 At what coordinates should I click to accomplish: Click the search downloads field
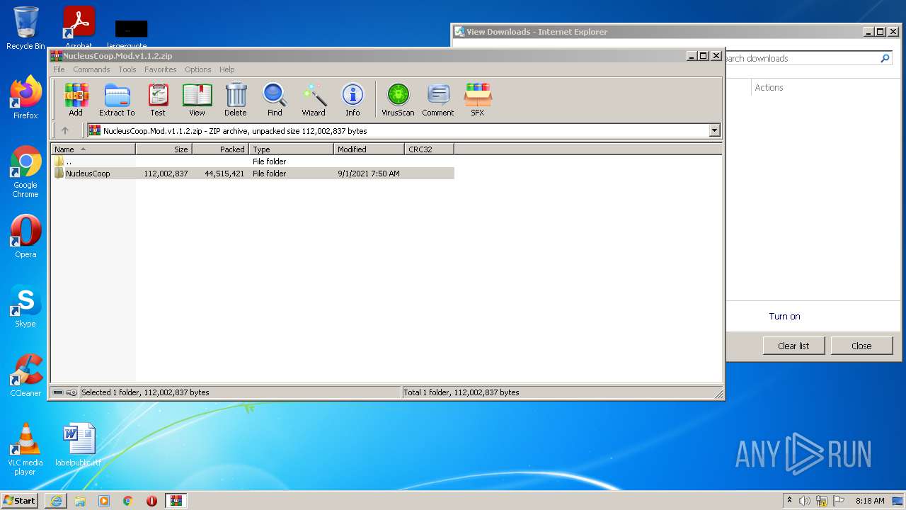click(x=798, y=59)
